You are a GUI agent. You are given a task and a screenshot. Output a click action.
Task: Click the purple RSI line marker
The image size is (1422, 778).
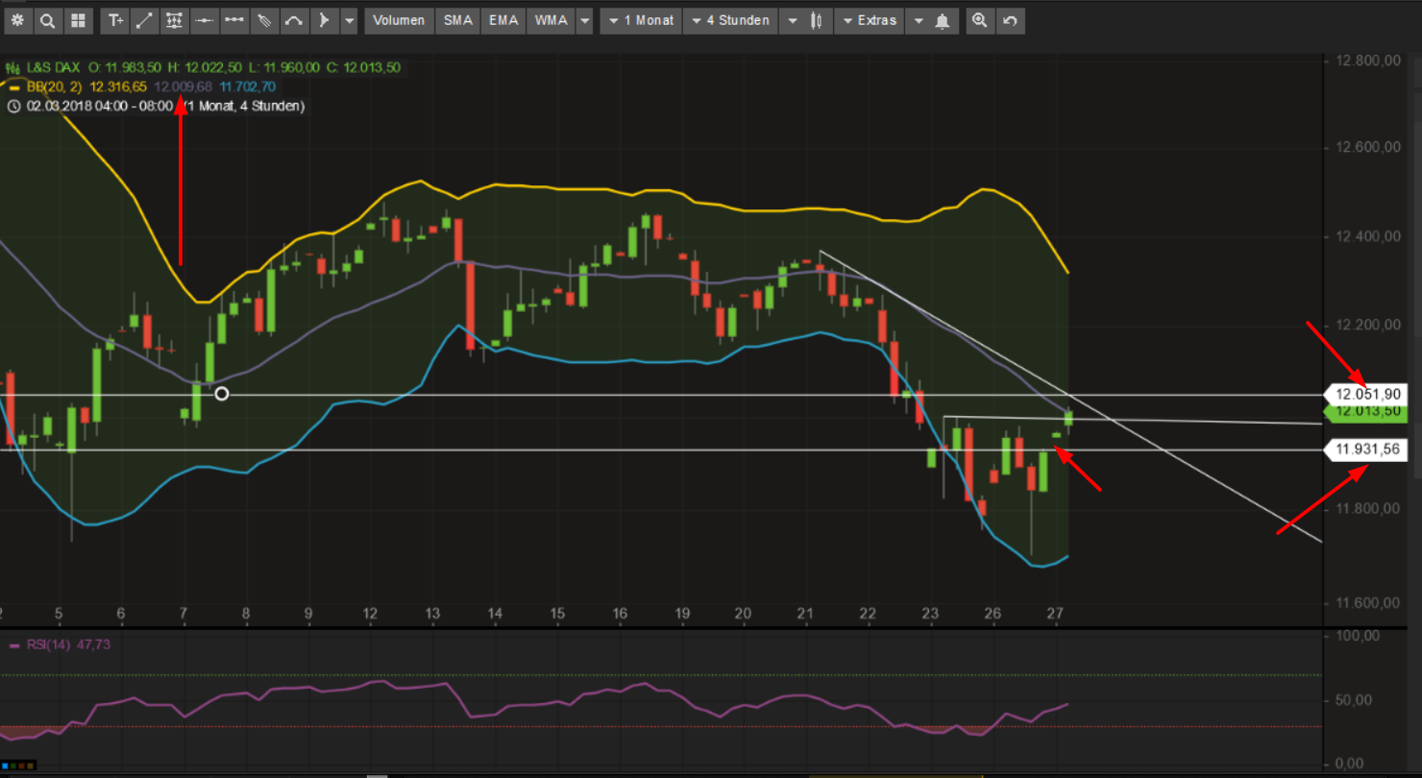[13, 645]
